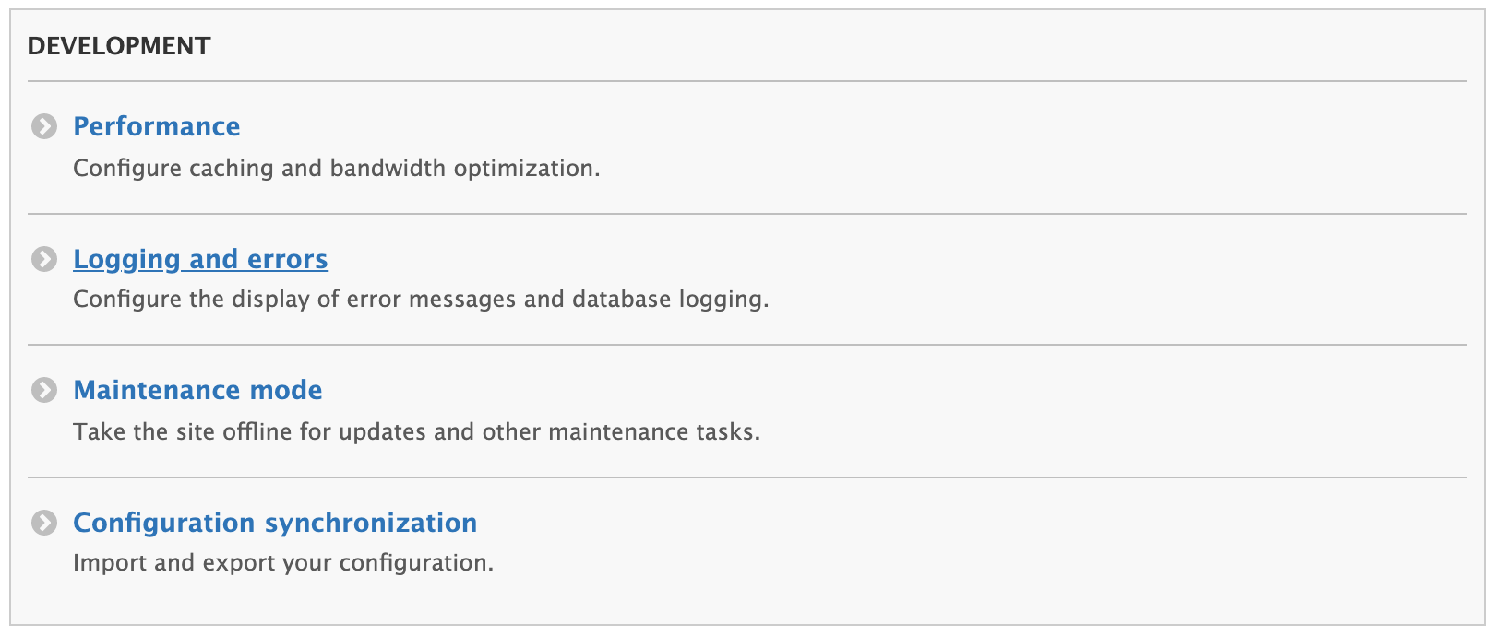Click the word "database" in the logging description
The width and height of the screenshot is (1493, 636).
621,300
